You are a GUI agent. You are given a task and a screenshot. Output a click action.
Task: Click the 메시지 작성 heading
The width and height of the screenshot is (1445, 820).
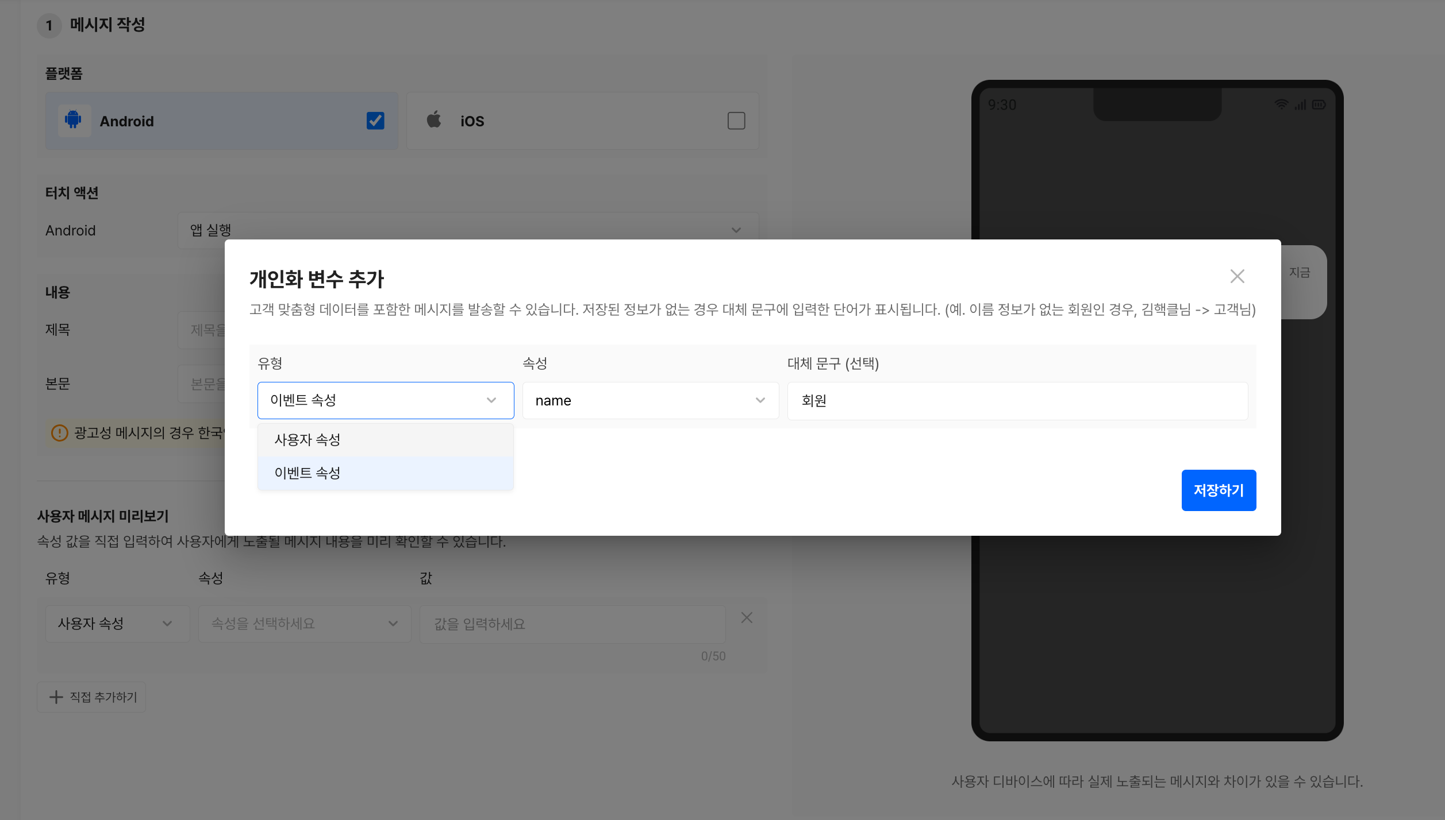pyautogui.click(x=107, y=25)
